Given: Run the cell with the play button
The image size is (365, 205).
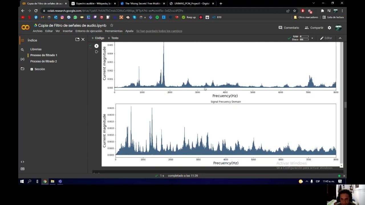Looking at the screenshot, I should point(96,46).
